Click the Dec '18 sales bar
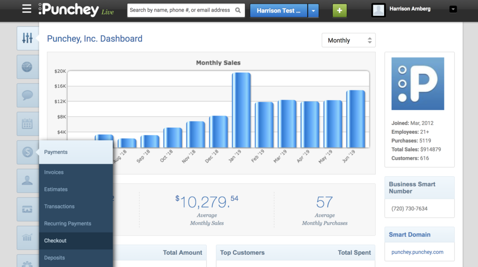 click(218, 132)
